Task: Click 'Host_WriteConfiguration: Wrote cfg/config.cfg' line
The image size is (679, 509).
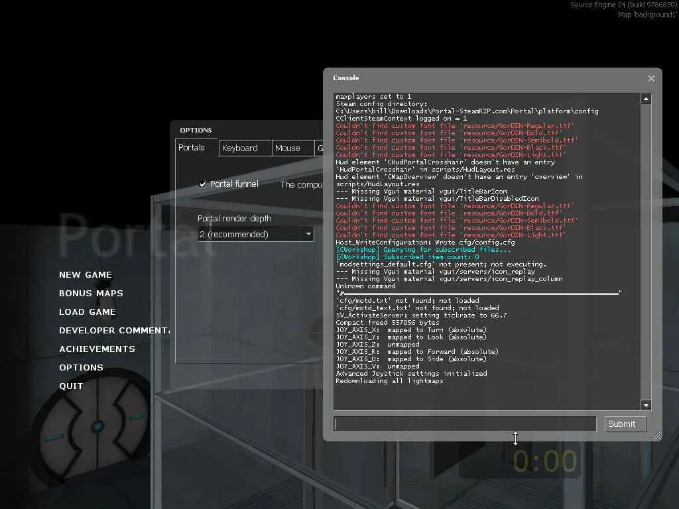Action: pos(425,243)
